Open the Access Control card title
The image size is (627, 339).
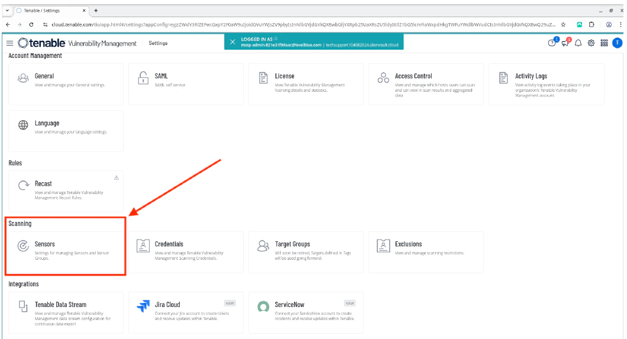[413, 76]
